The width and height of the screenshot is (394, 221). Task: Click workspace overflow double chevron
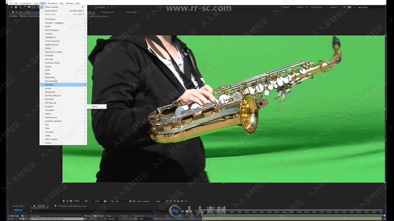tap(344, 7)
